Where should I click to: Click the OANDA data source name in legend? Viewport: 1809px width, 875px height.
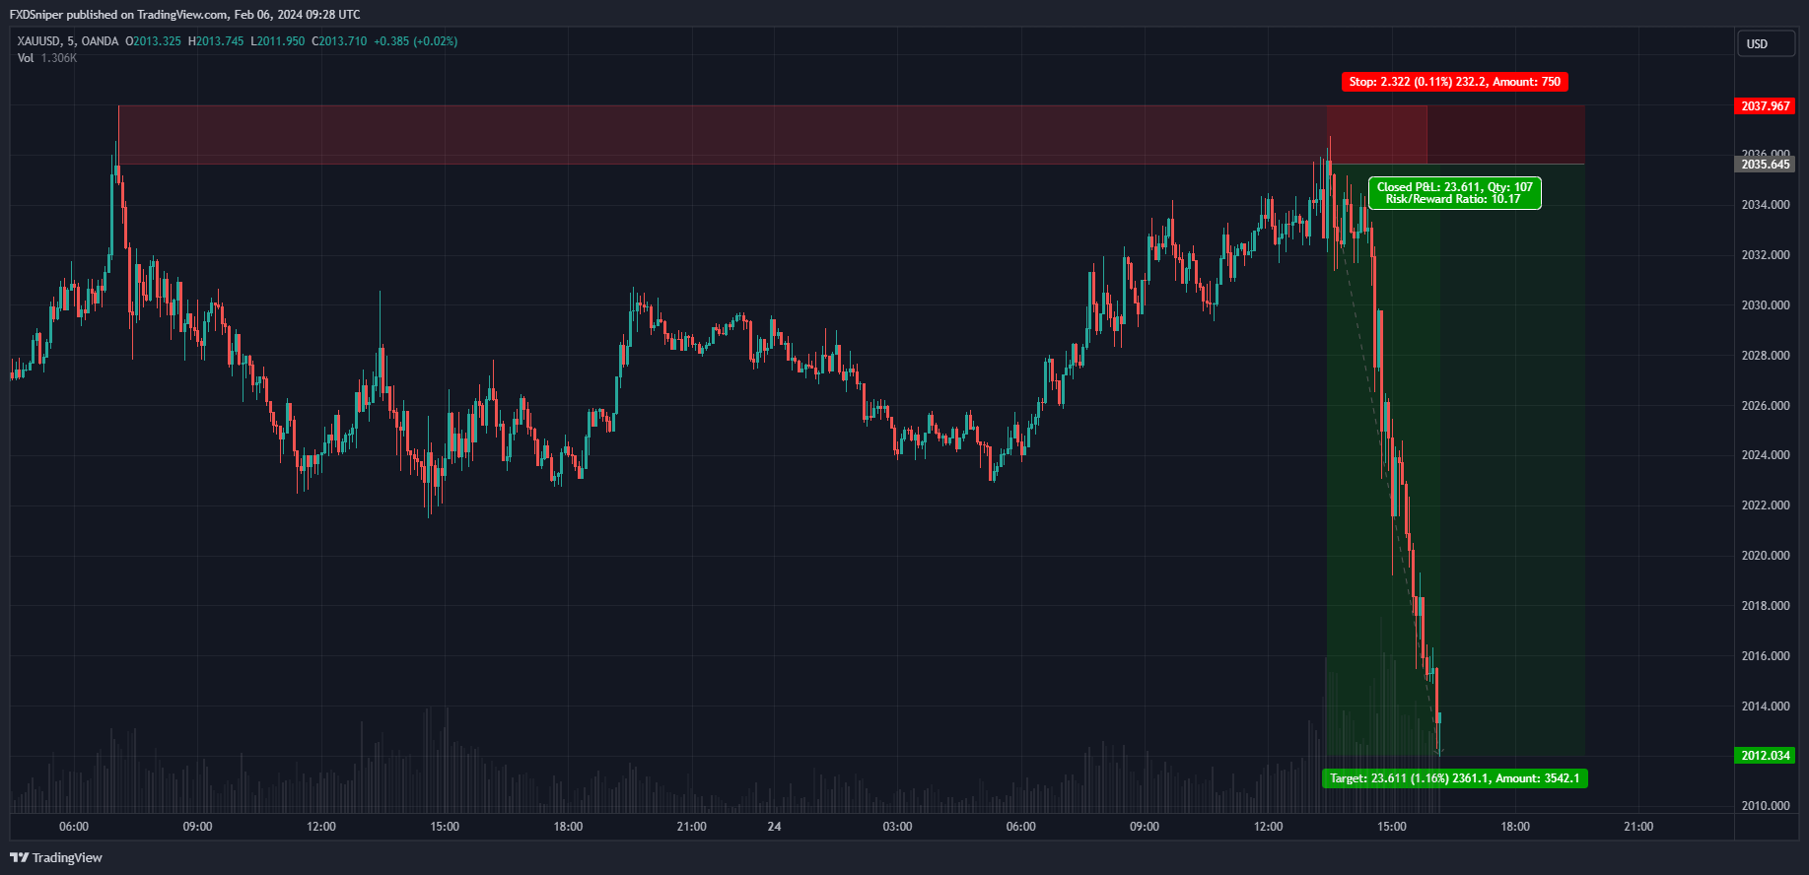(100, 41)
